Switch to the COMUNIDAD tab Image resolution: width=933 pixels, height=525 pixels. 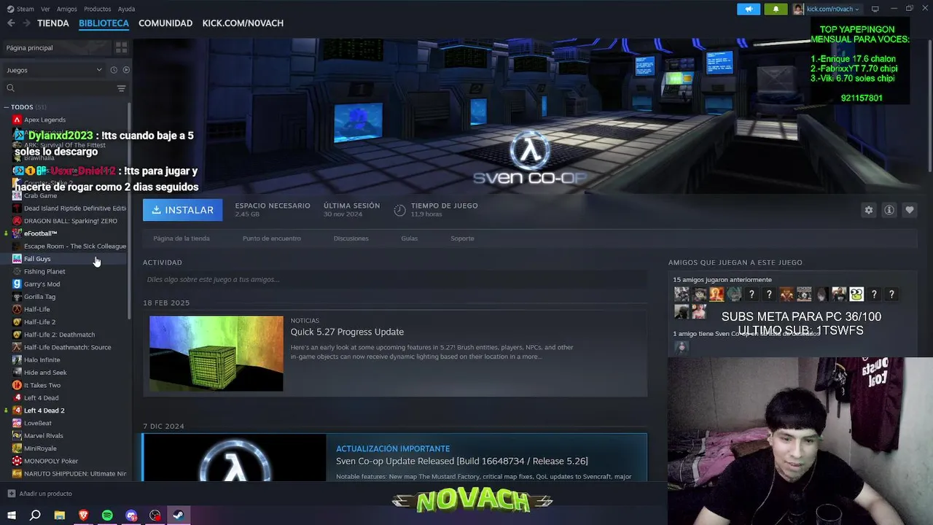[x=165, y=23]
